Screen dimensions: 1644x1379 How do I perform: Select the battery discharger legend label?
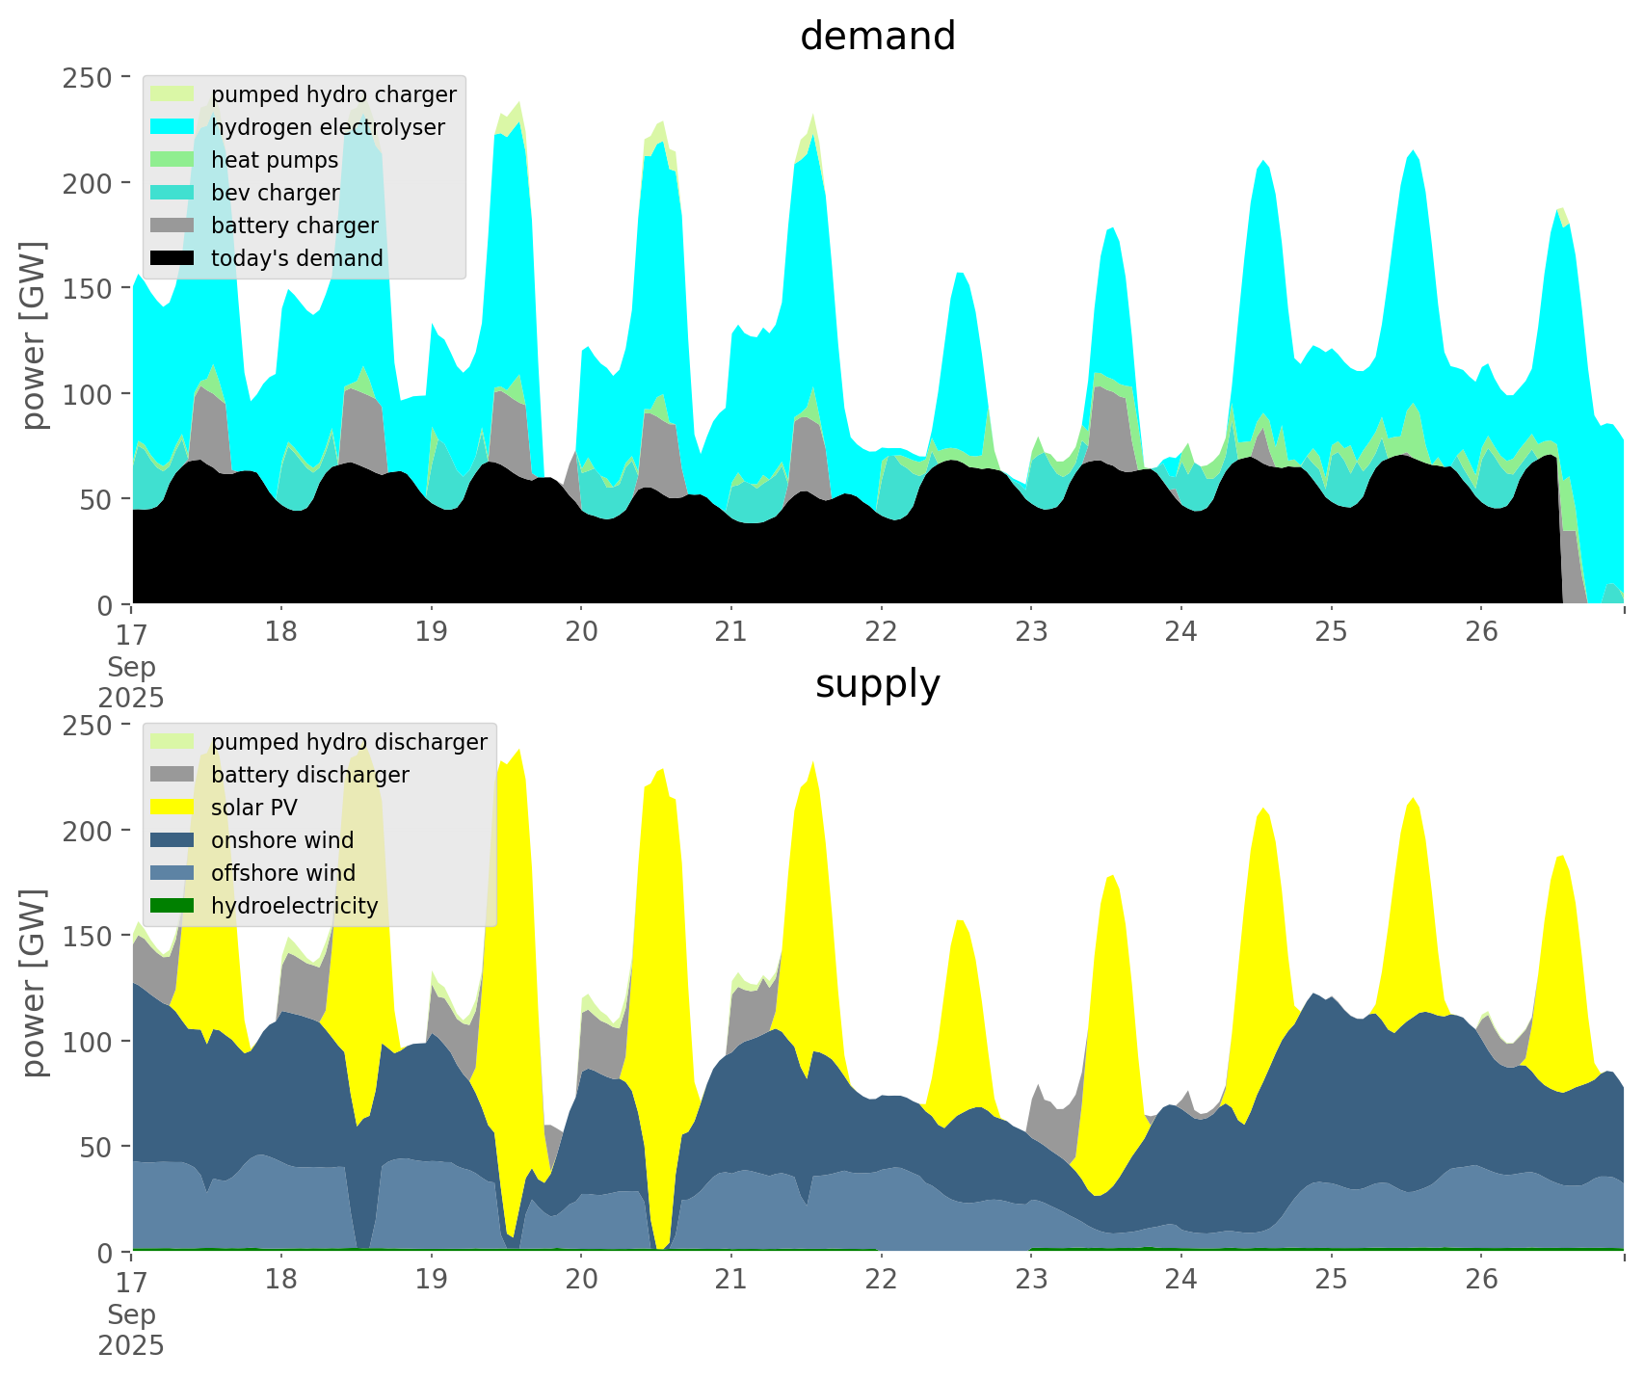[310, 775]
